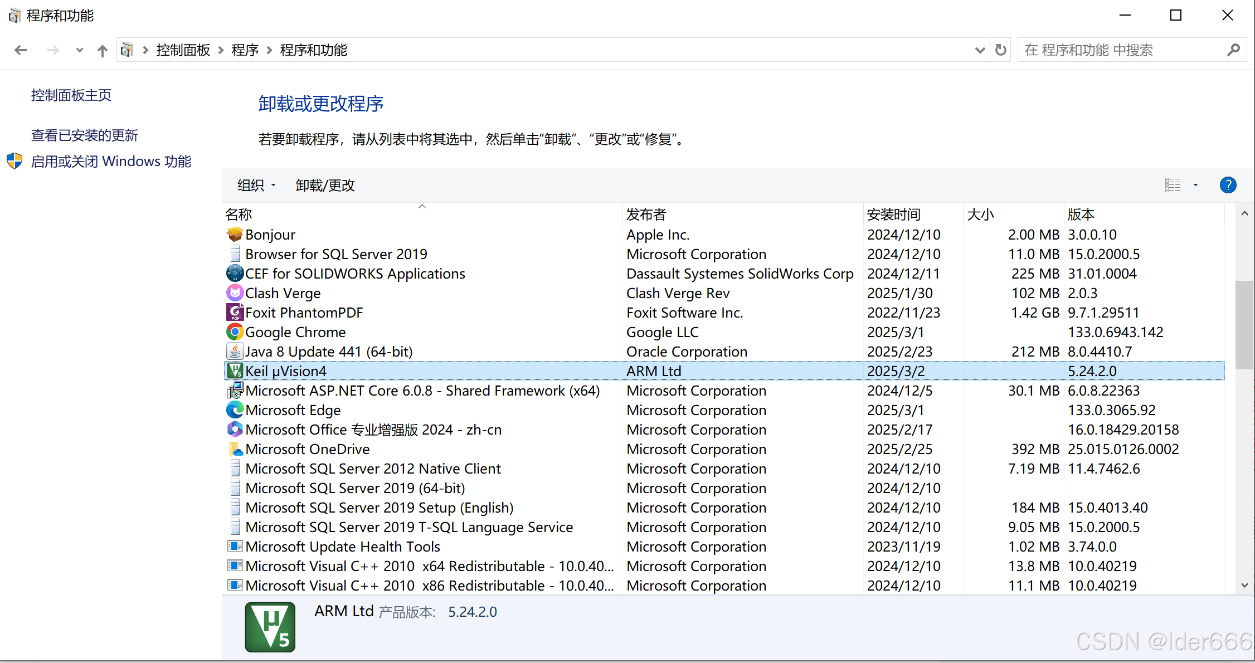The image size is (1255, 663).
Task: Click the Microsoft OneDrive folder icon
Action: click(235, 449)
